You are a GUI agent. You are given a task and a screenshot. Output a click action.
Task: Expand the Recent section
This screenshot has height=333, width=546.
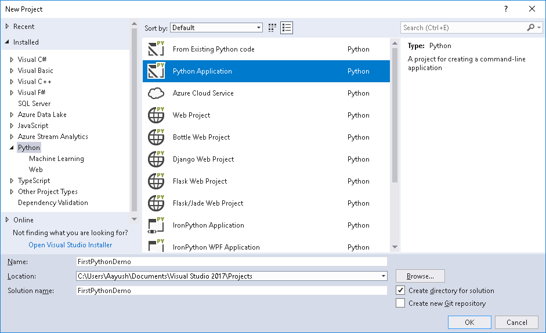click(x=7, y=27)
